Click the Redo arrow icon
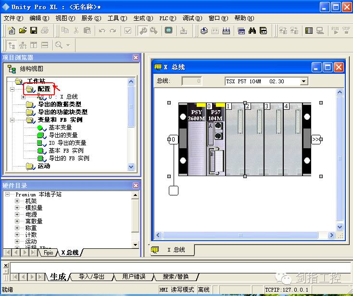Screen dimensions: 353x296 tap(113, 31)
